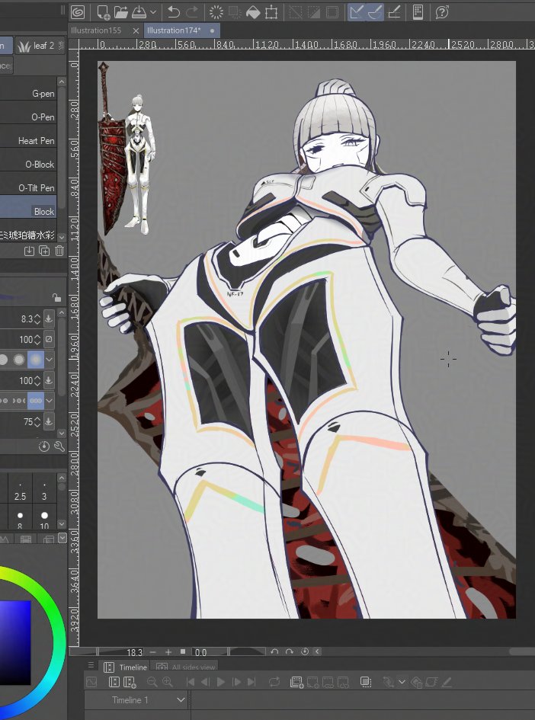Switch to All sides view tab

pyautogui.click(x=186, y=667)
